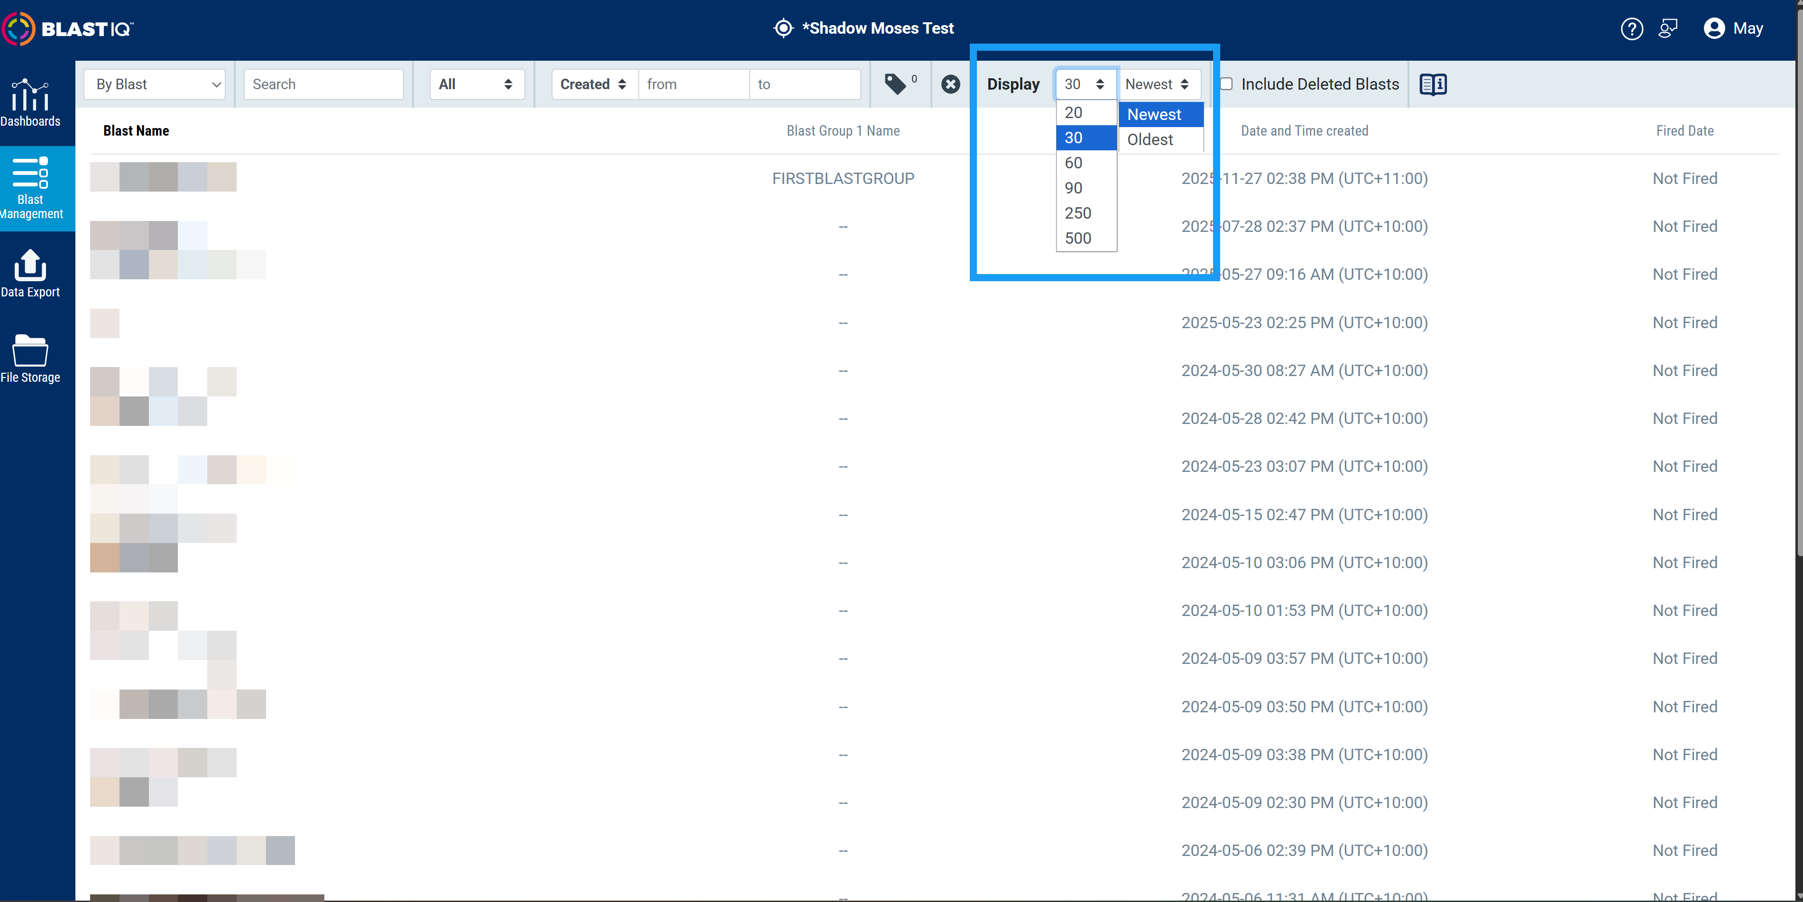Image resolution: width=1803 pixels, height=902 pixels.
Task: Select 20 in the display count list
Action: pos(1086,113)
